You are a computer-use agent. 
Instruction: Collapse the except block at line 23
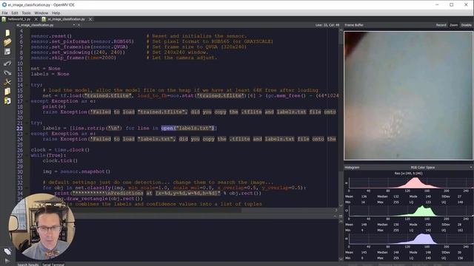27,134
